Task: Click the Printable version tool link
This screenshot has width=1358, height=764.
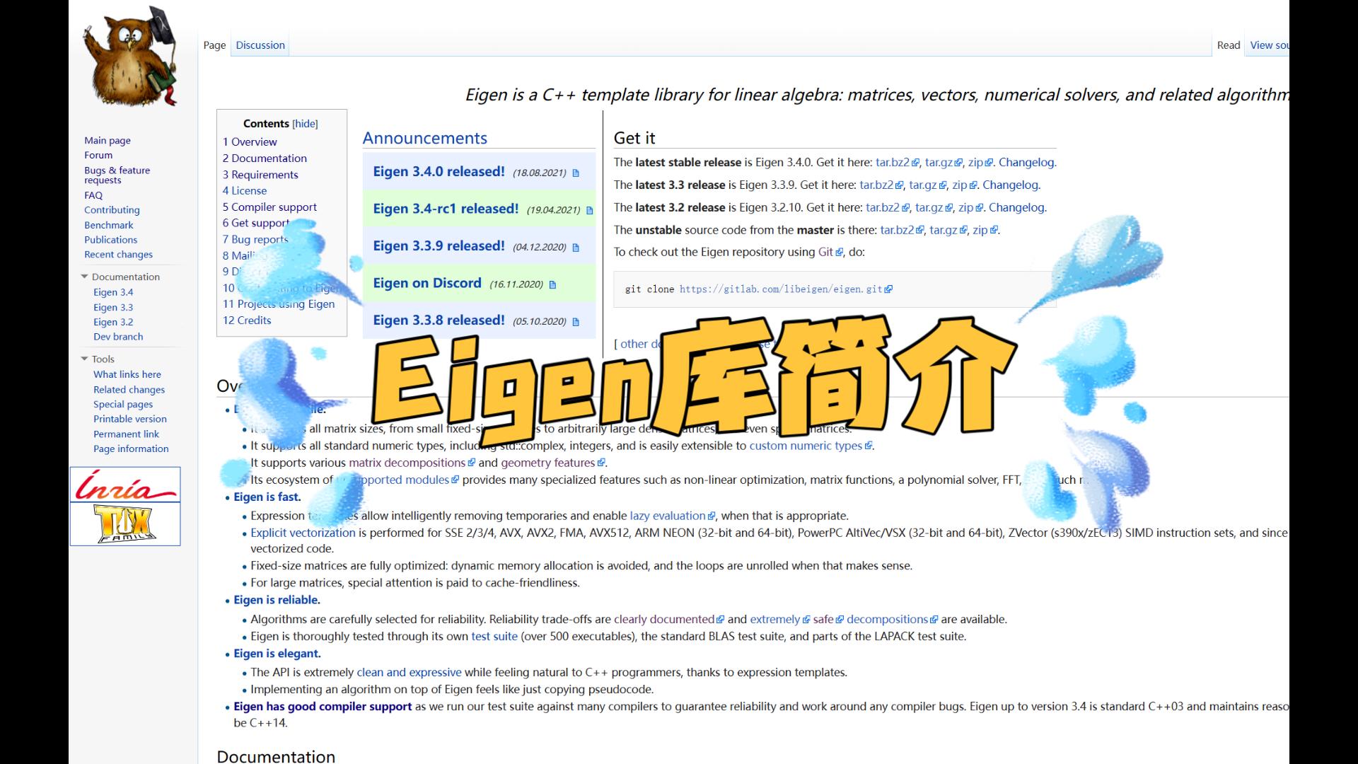Action: coord(129,418)
